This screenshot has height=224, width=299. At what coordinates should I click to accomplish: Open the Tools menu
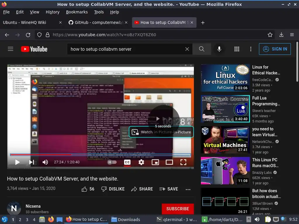coord(99,12)
